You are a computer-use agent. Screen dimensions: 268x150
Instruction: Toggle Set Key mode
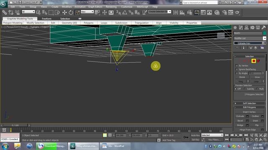[x=196, y=140]
